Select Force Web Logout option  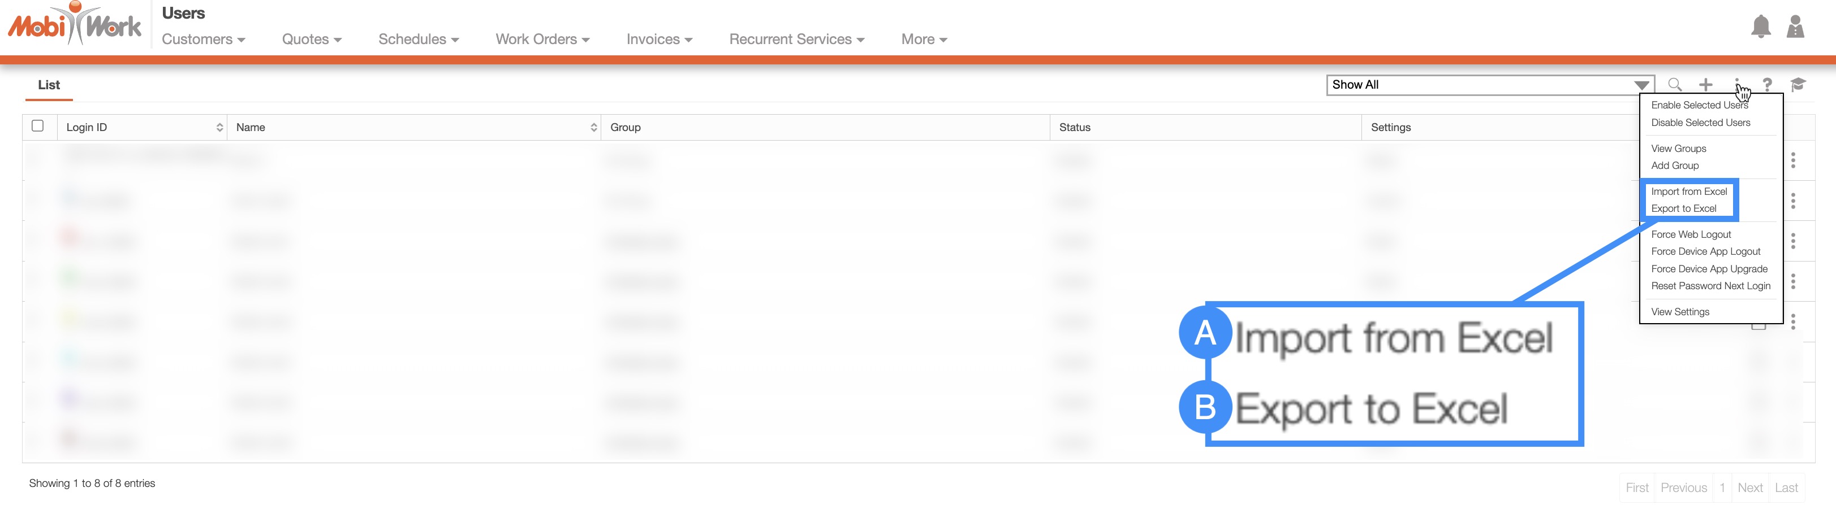(1691, 234)
